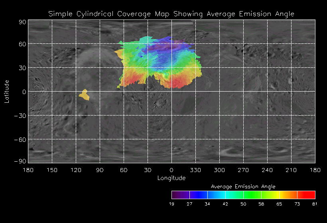
Task: Click the 120 longitude tick label
Action: pyautogui.click(x=76, y=170)
